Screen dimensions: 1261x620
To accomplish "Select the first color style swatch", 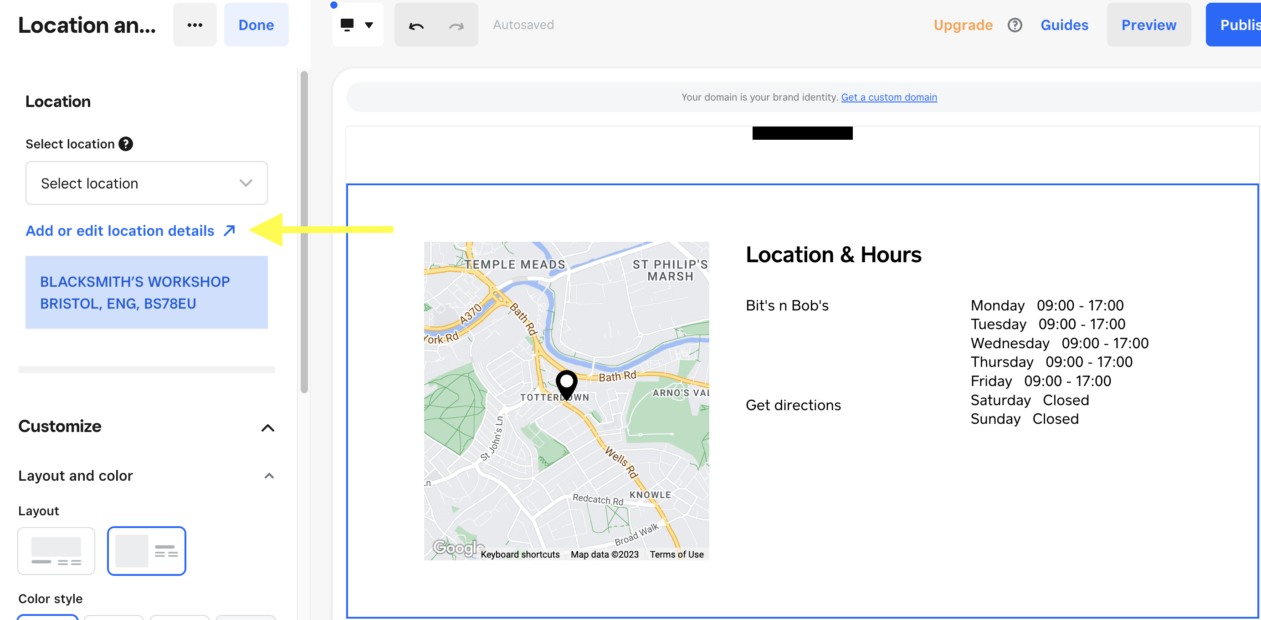I will (48, 616).
